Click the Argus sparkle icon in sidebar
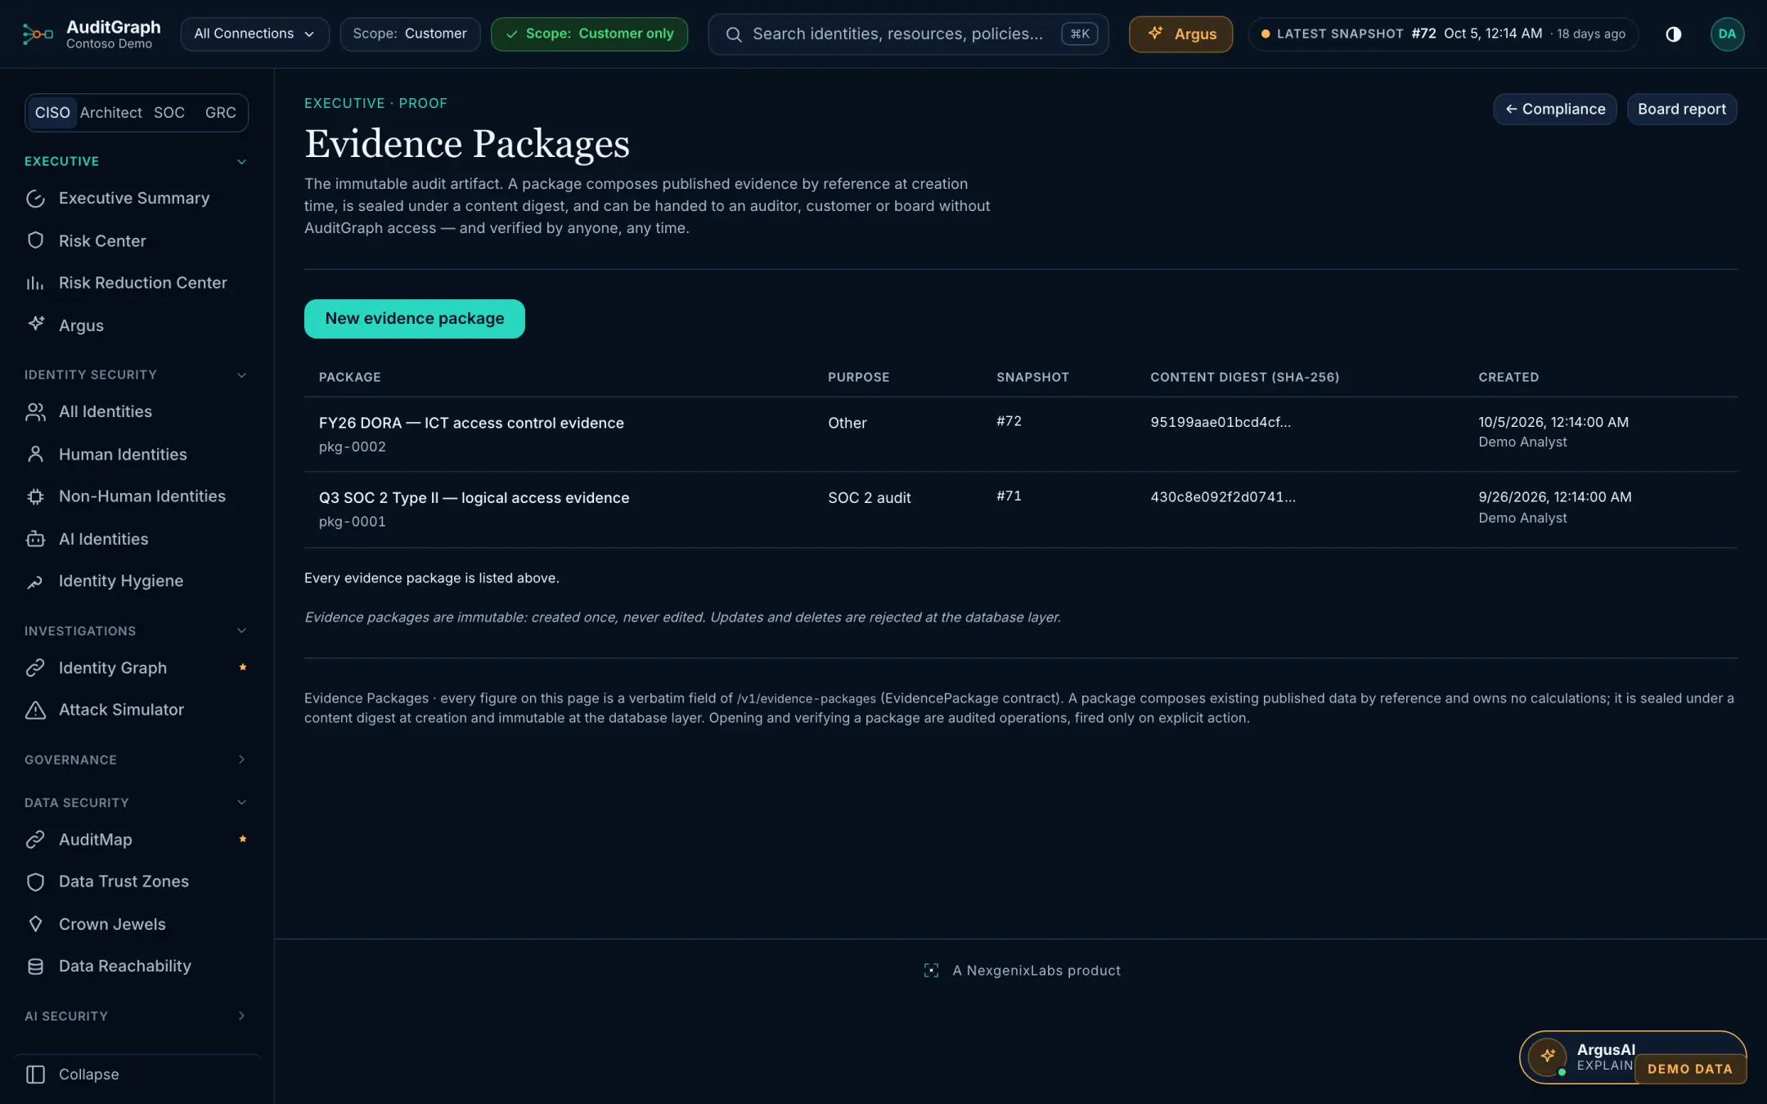Screen dimensions: 1767x1104 tap(35, 325)
